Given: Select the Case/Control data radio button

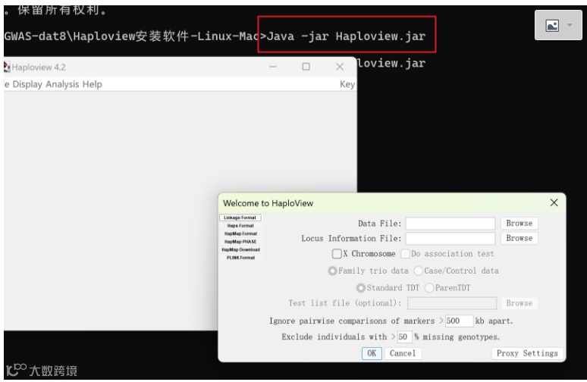Looking at the screenshot, I should 419,271.
